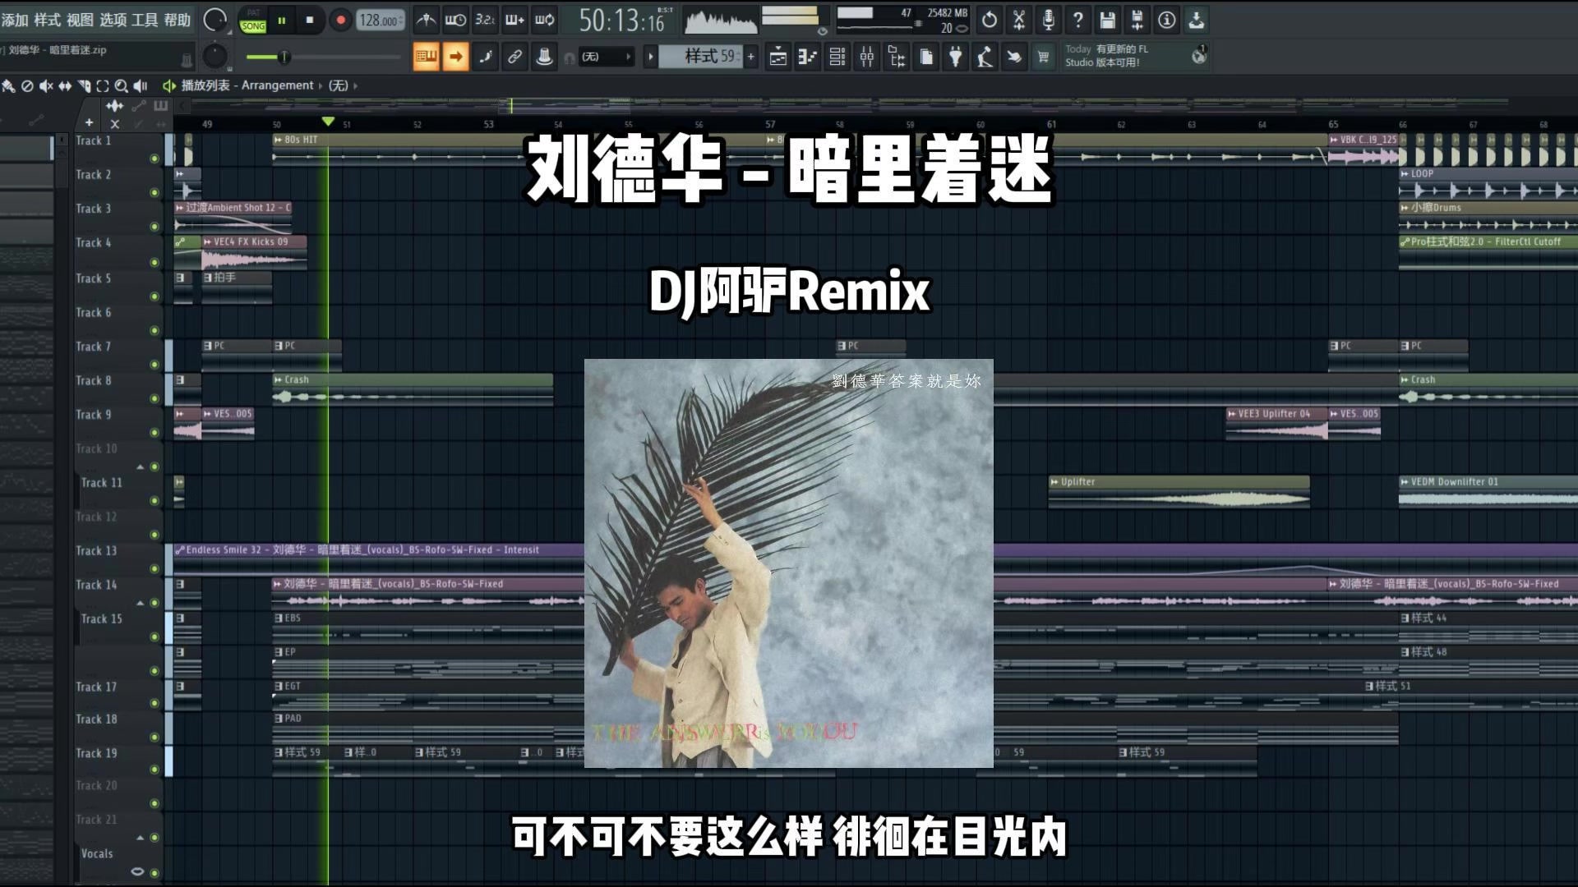Screen dimensions: 1578x887
Task: Open the tempo tapper icon
Action: coord(985,57)
